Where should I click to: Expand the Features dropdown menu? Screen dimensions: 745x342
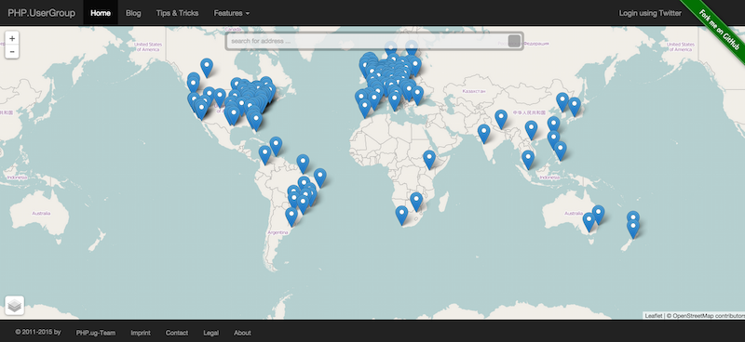(x=231, y=13)
